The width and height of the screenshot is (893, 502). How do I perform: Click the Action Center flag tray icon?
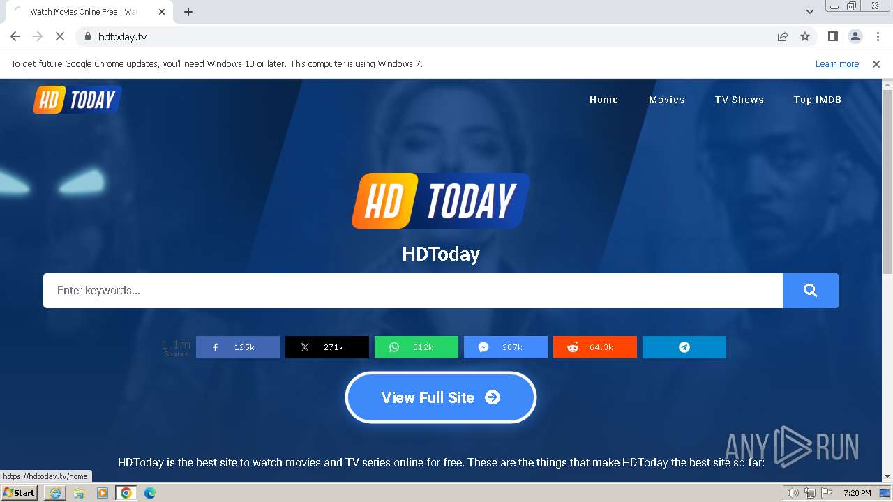tap(826, 493)
